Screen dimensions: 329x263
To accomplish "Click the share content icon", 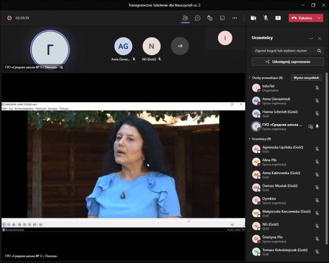I will coord(278,18).
